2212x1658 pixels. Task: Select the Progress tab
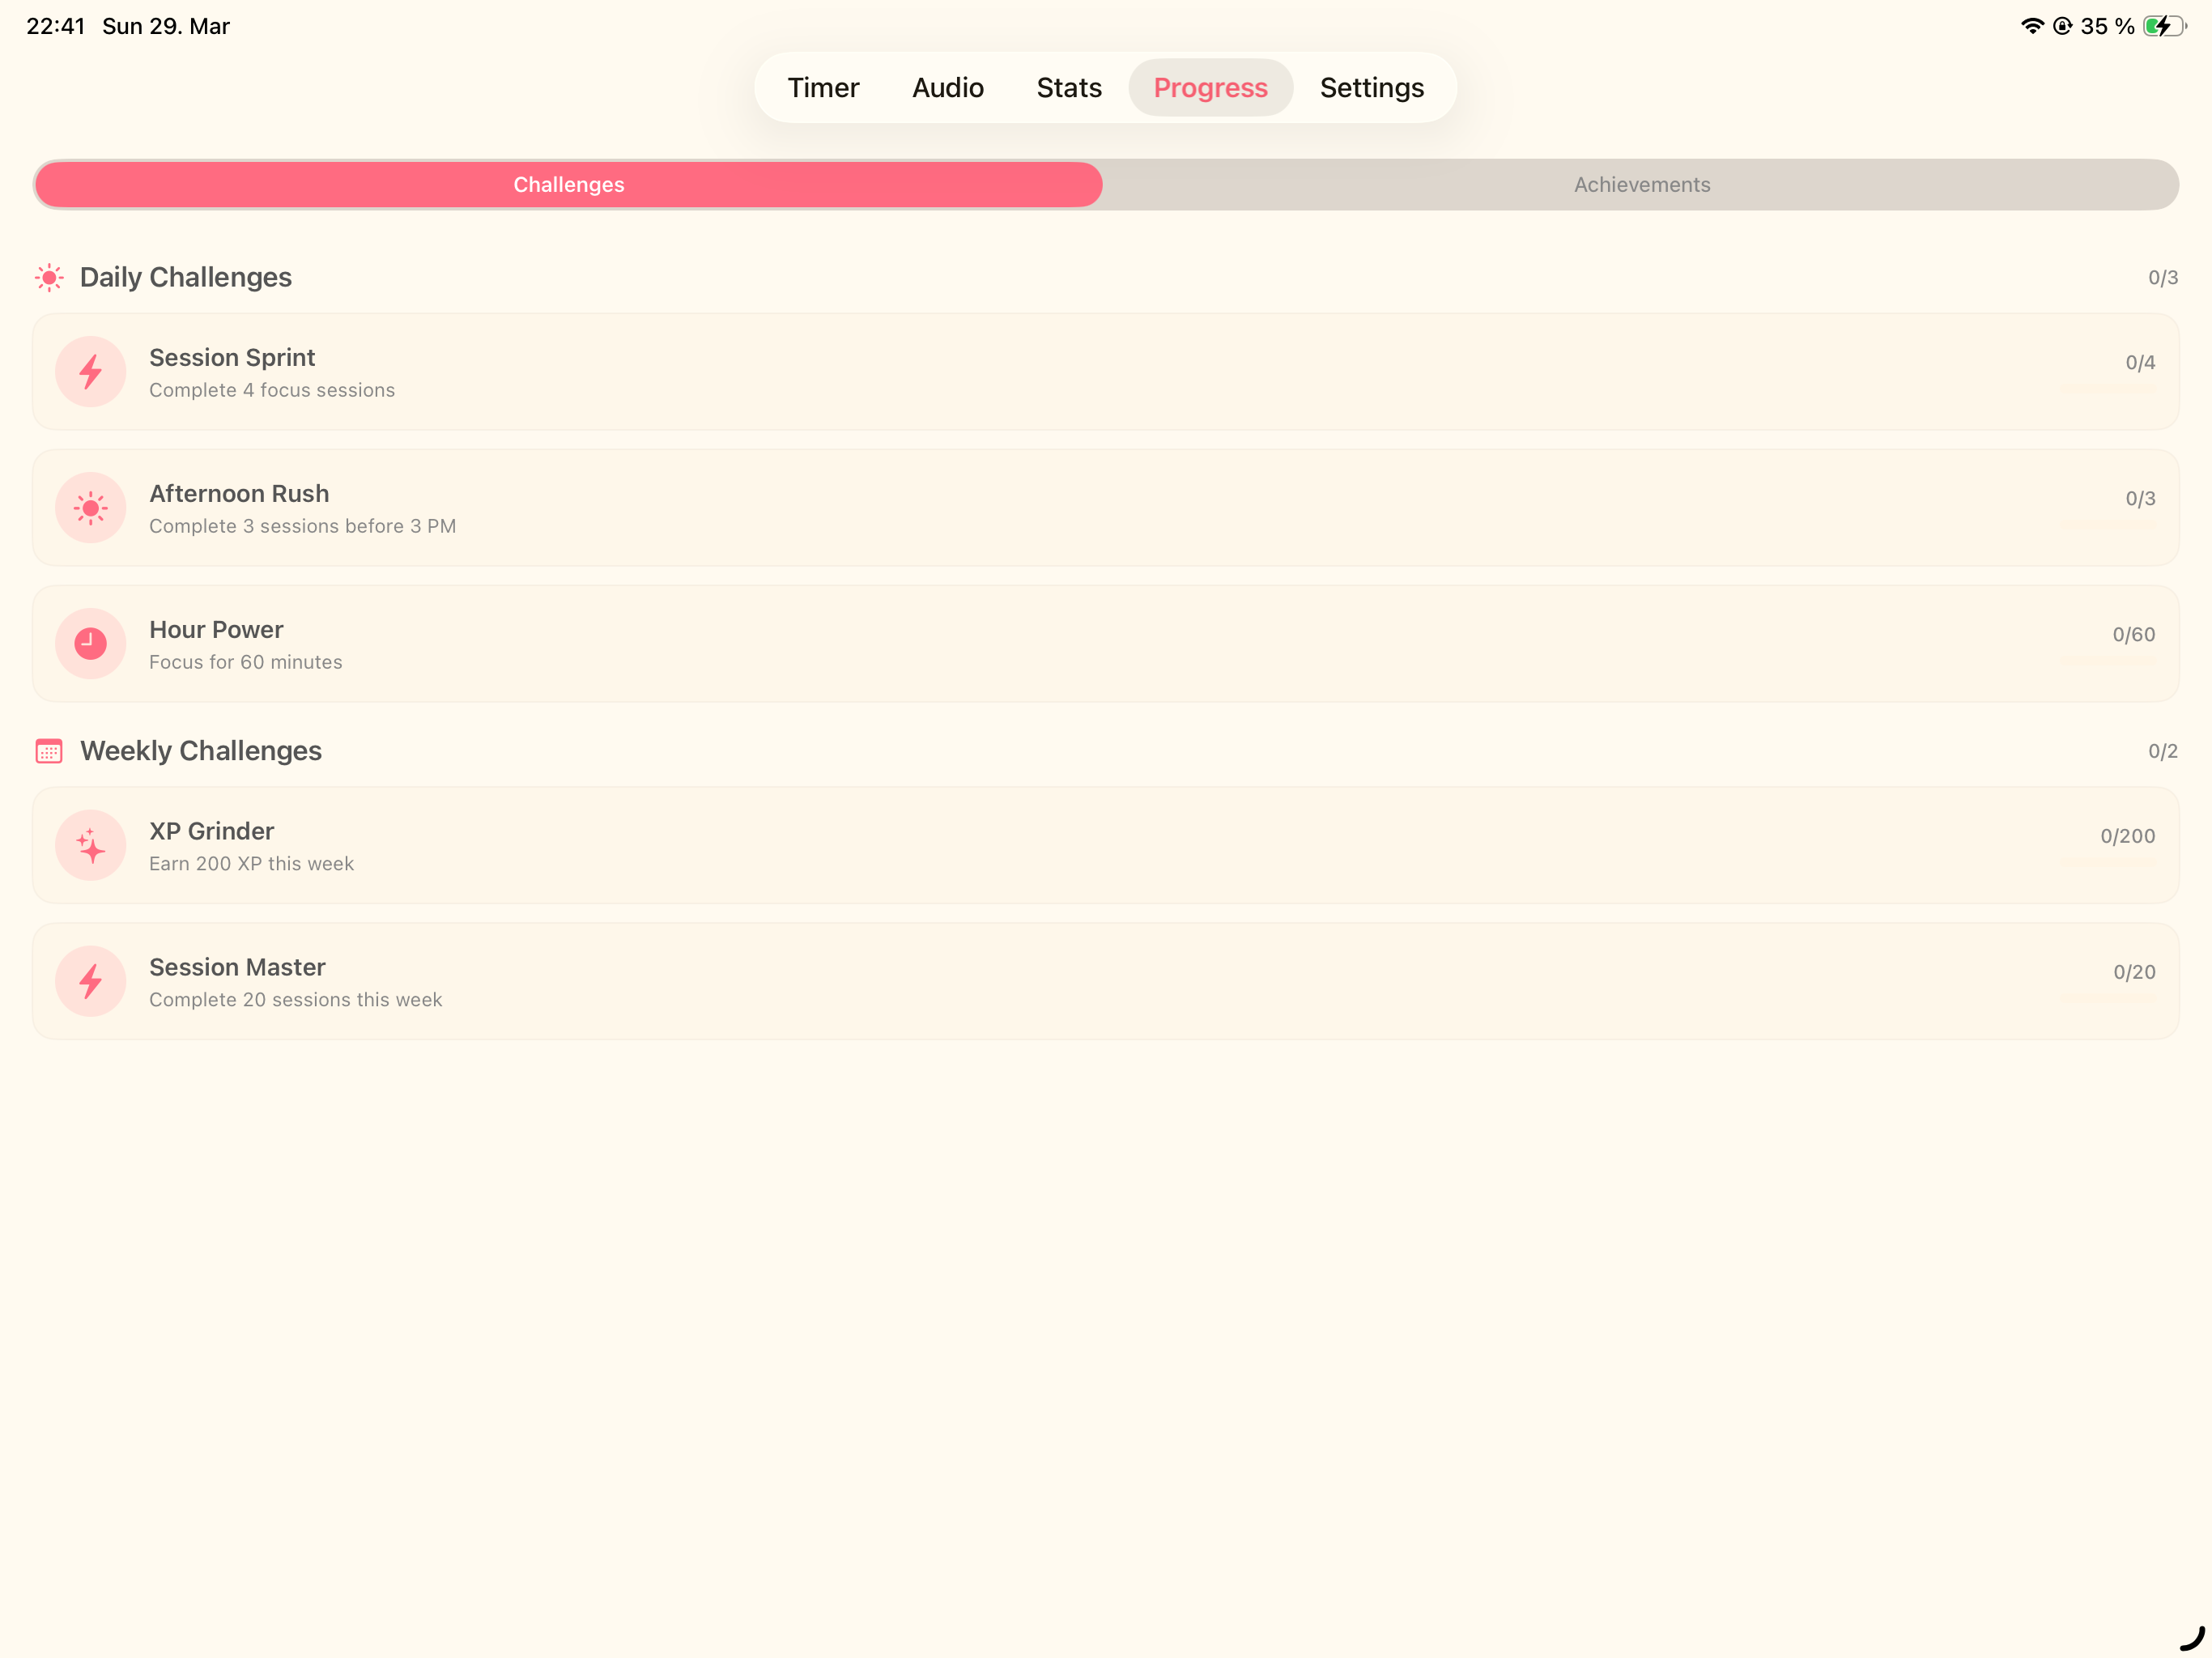[x=1210, y=88]
